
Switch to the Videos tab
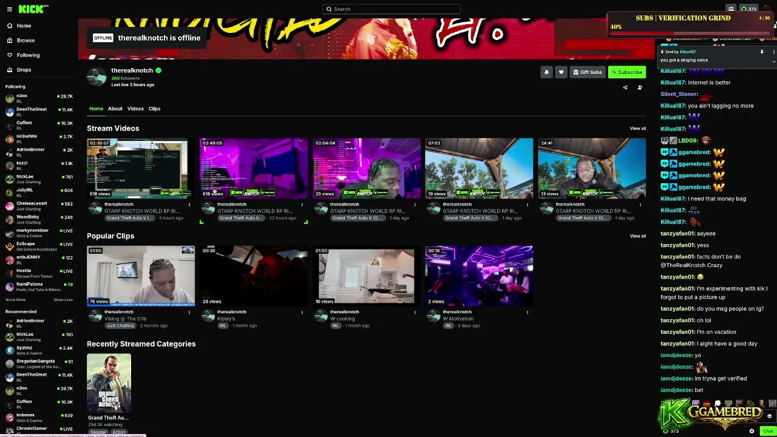135,109
